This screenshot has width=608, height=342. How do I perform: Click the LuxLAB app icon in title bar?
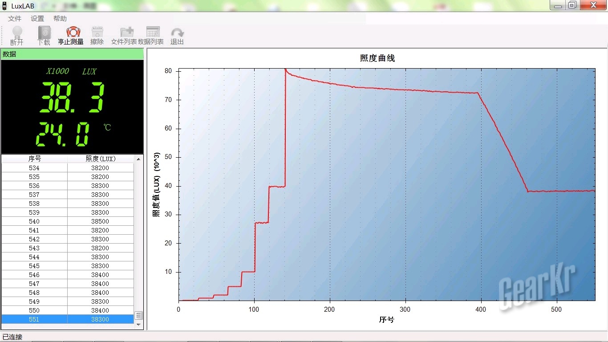(x=5, y=6)
